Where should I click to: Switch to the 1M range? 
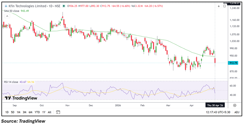click(x=19, y=112)
